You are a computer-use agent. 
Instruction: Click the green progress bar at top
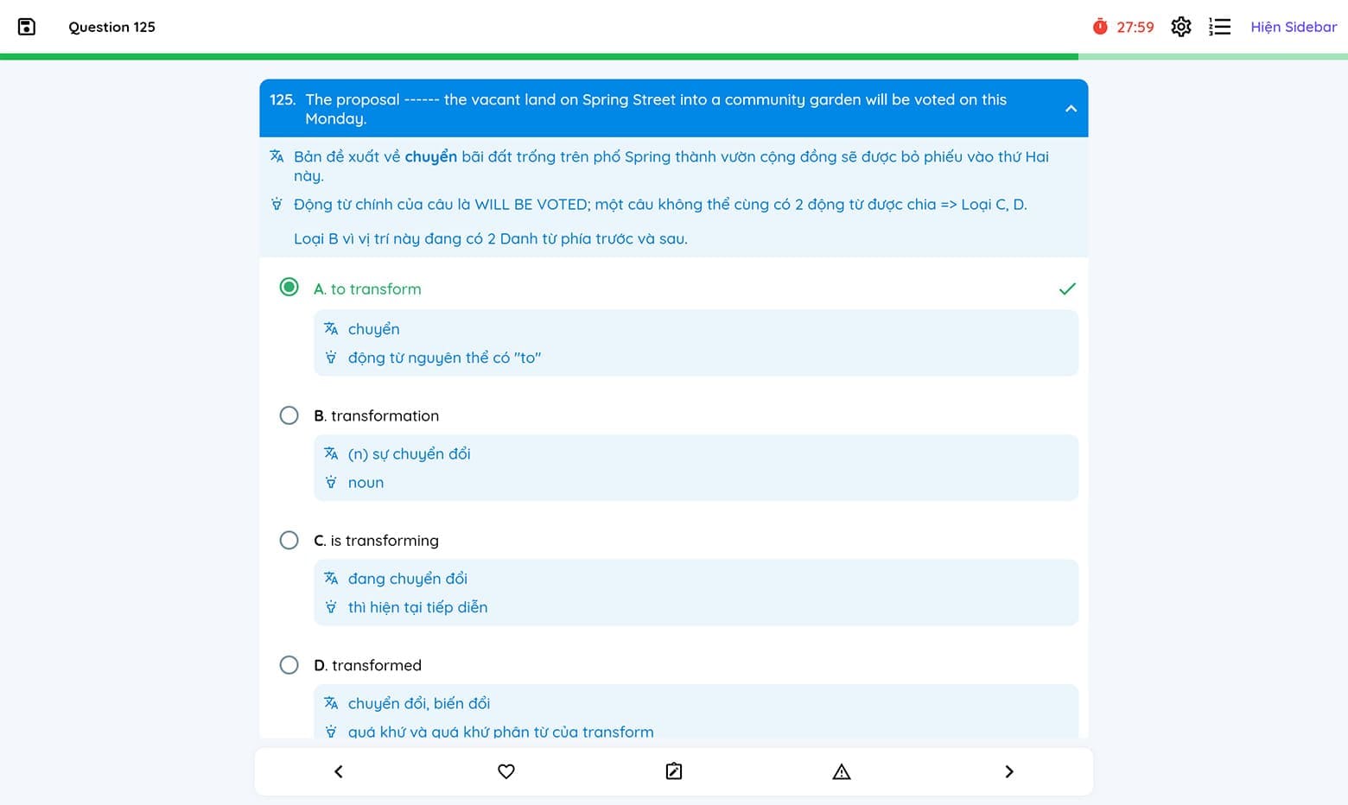click(539, 57)
